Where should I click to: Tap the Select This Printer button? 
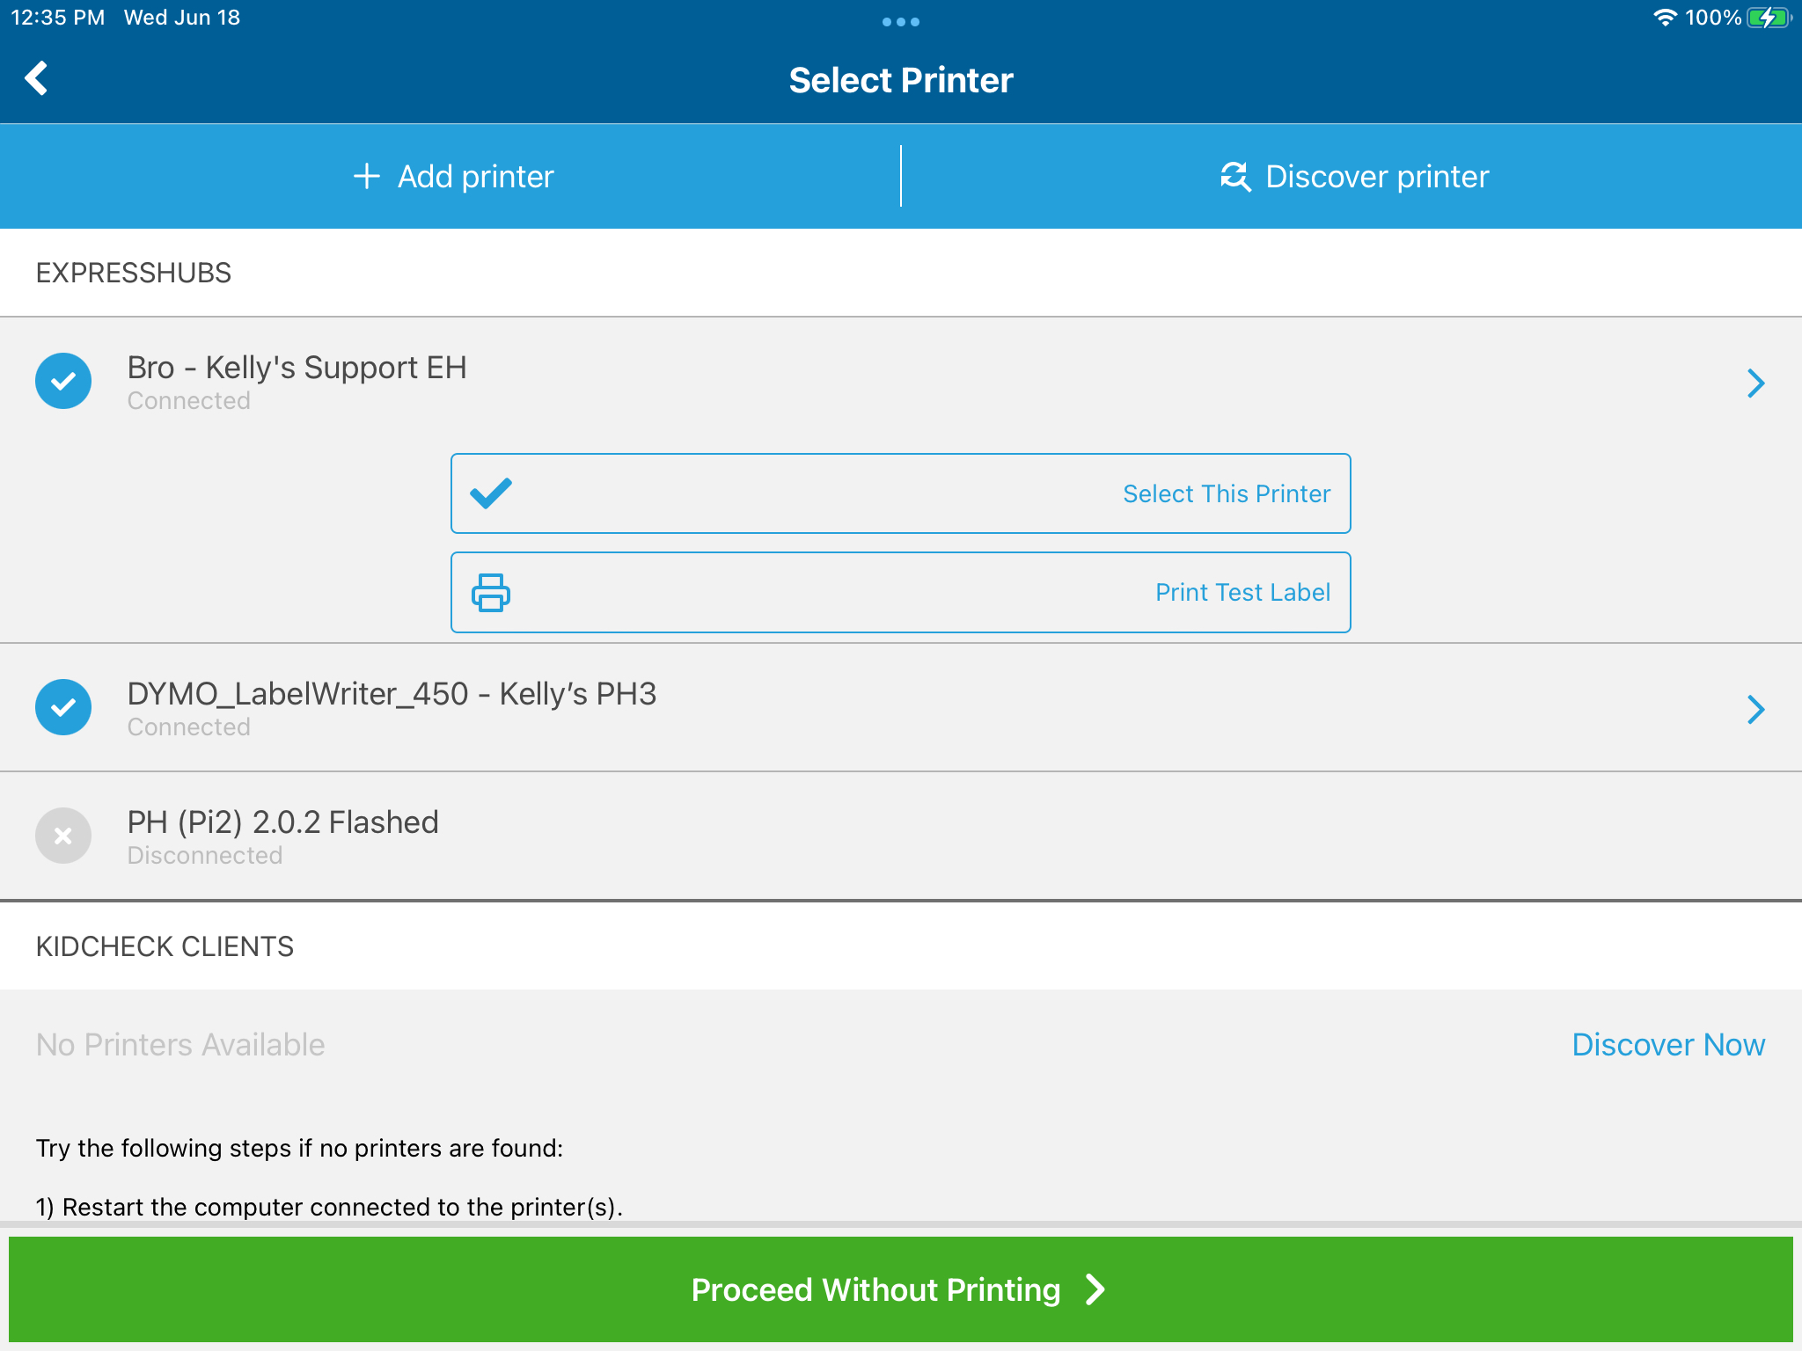(901, 493)
